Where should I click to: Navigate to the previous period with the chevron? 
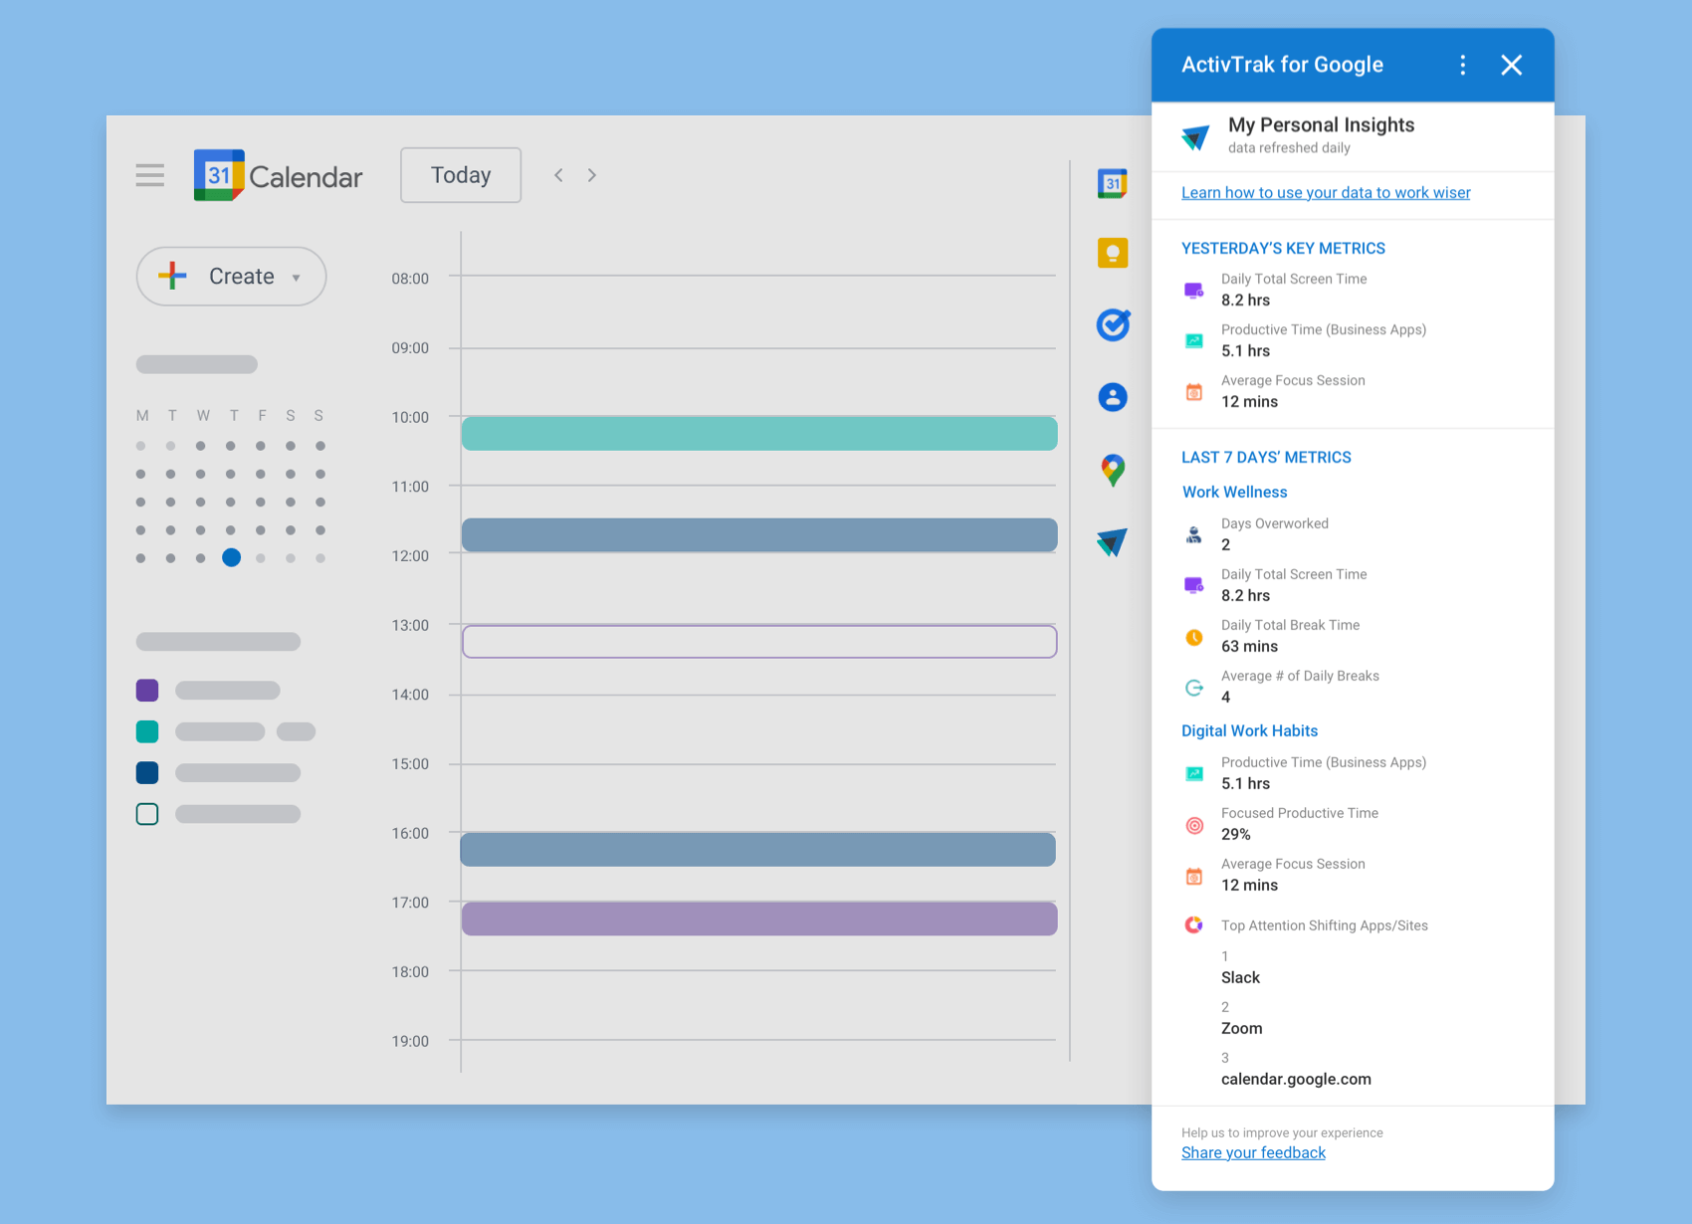[x=558, y=174]
